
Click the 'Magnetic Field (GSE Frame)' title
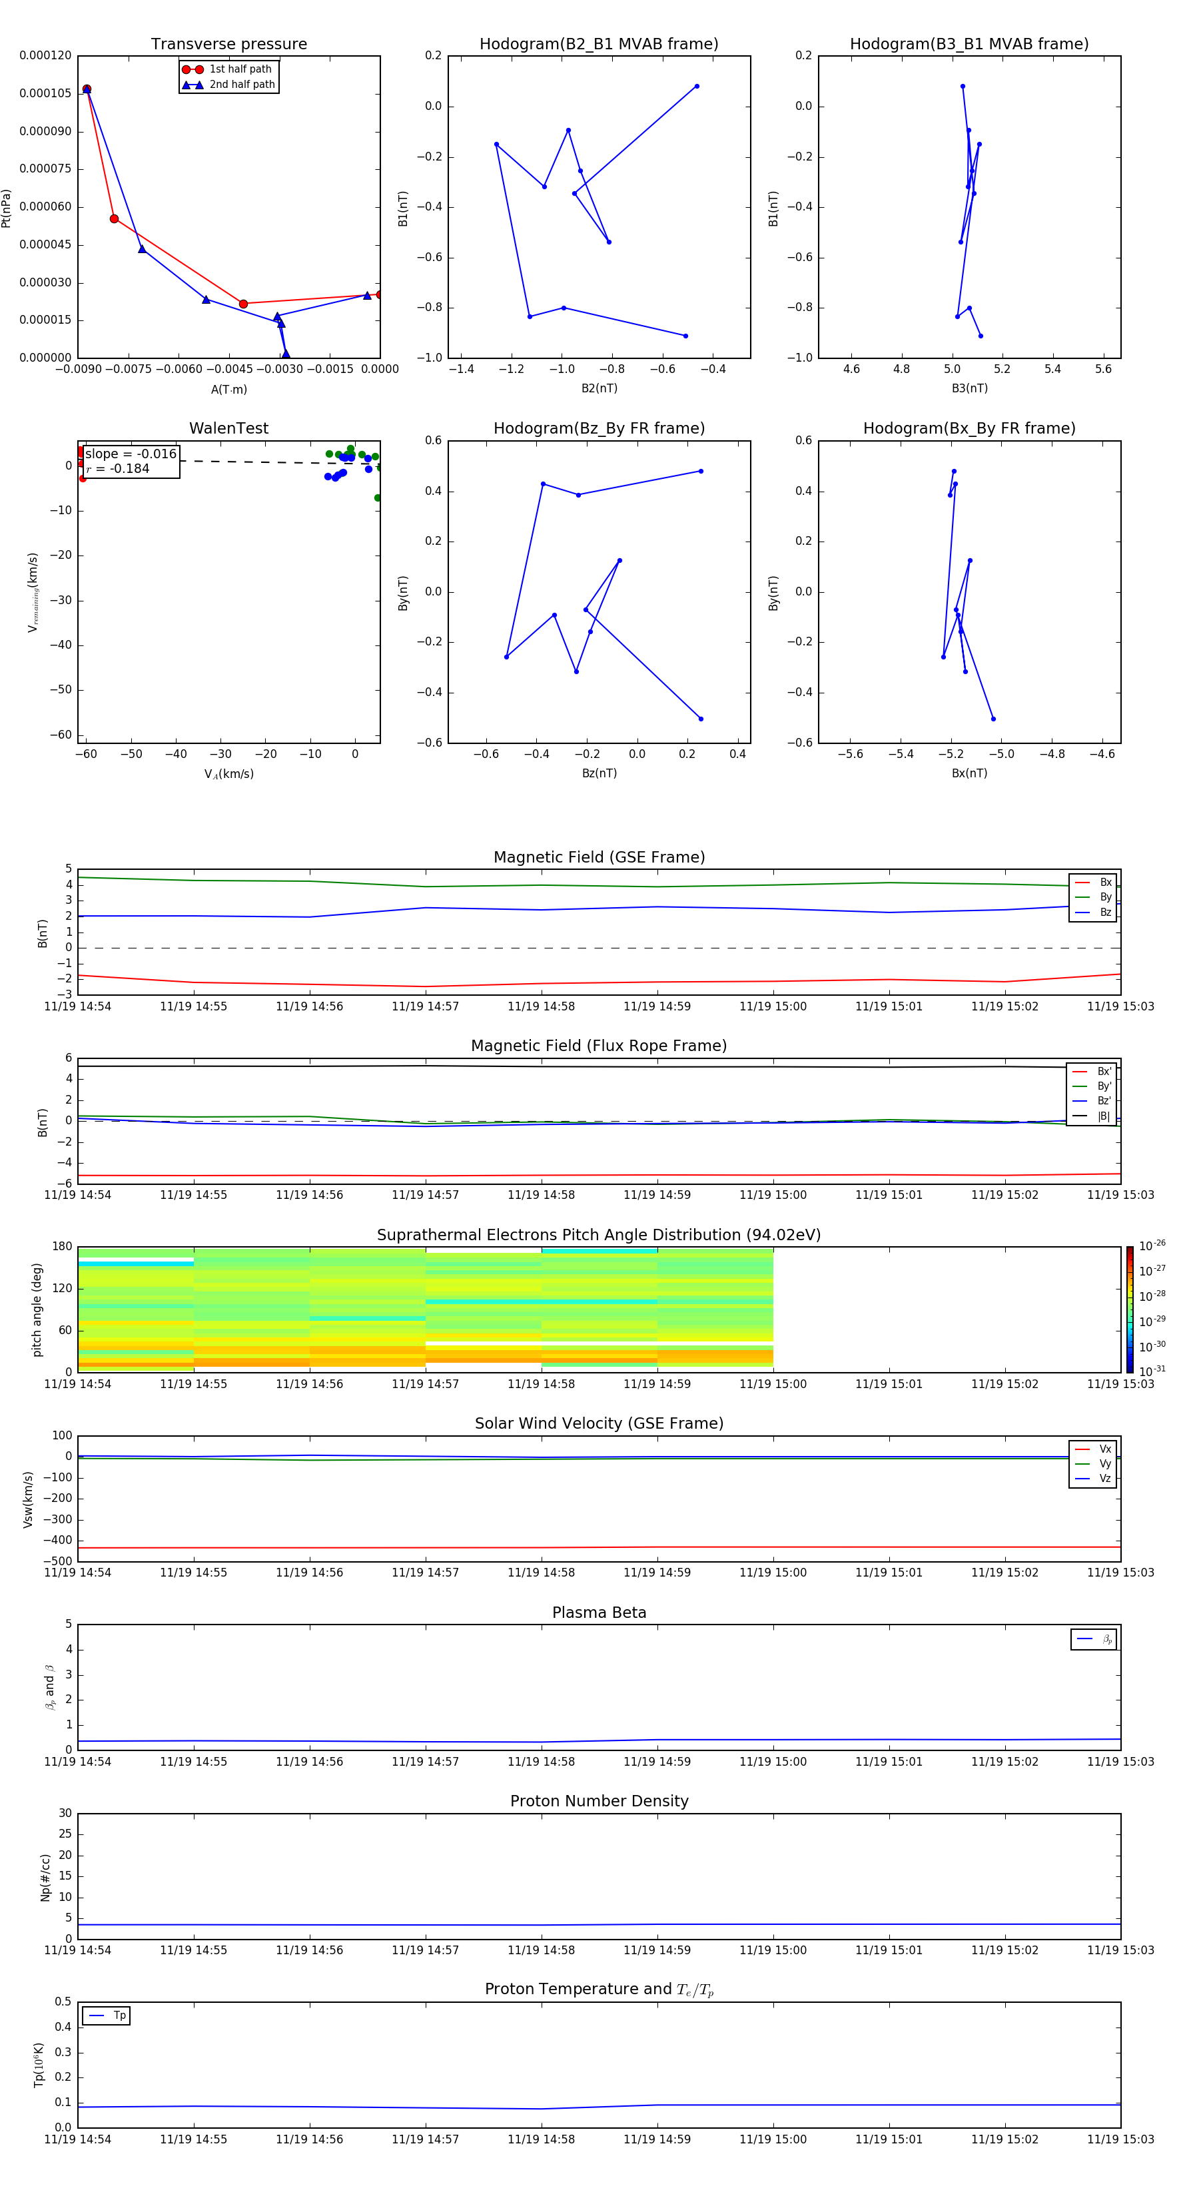click(599, 857)
